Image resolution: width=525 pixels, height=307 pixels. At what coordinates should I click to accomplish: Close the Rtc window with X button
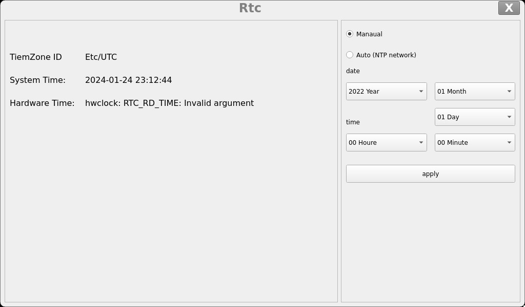tap(509, 8)
